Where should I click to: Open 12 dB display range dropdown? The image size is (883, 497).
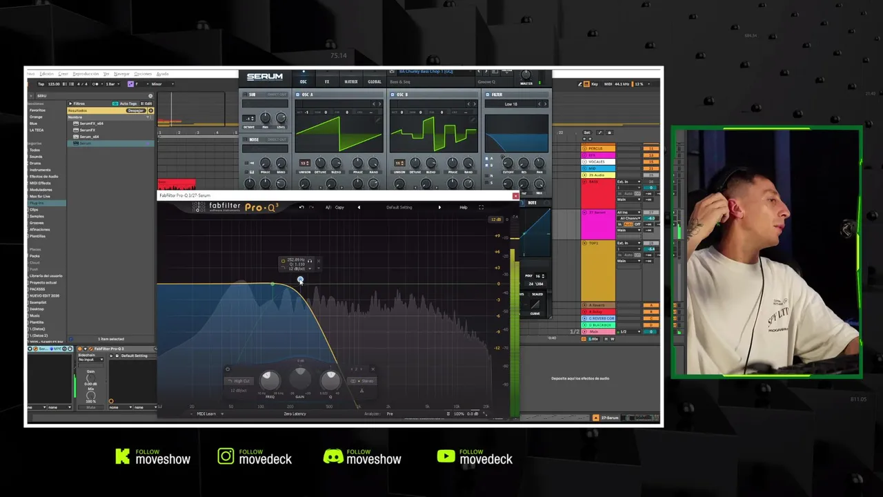pyautogui.click(x=495, y=220)
